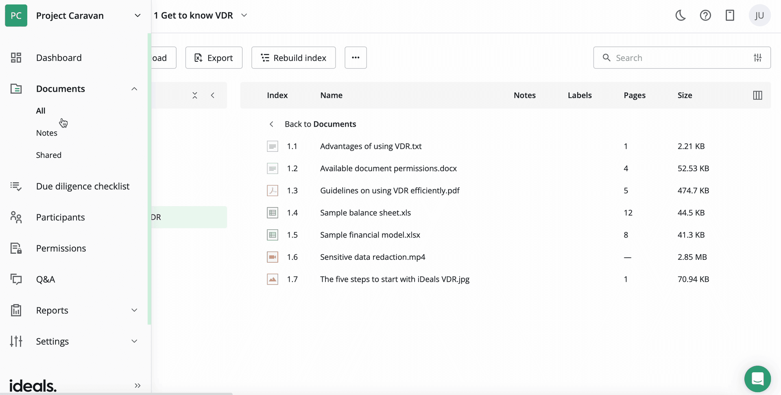Click the clipboard icon in the top bar
This screenshot has height=395, width=781.
(x=730, y=15)
